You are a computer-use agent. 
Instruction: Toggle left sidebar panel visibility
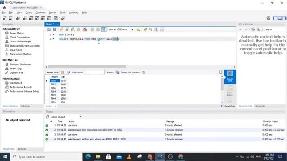point(275,18)
